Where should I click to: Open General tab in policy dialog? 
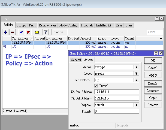point(76,60)
